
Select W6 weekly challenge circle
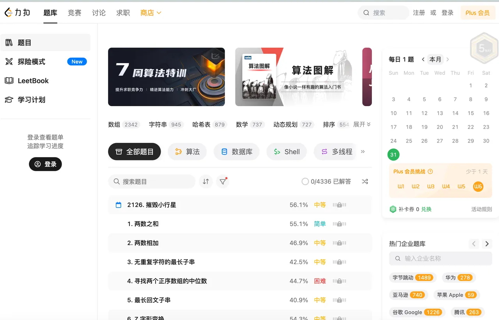(x=478, y=187)
